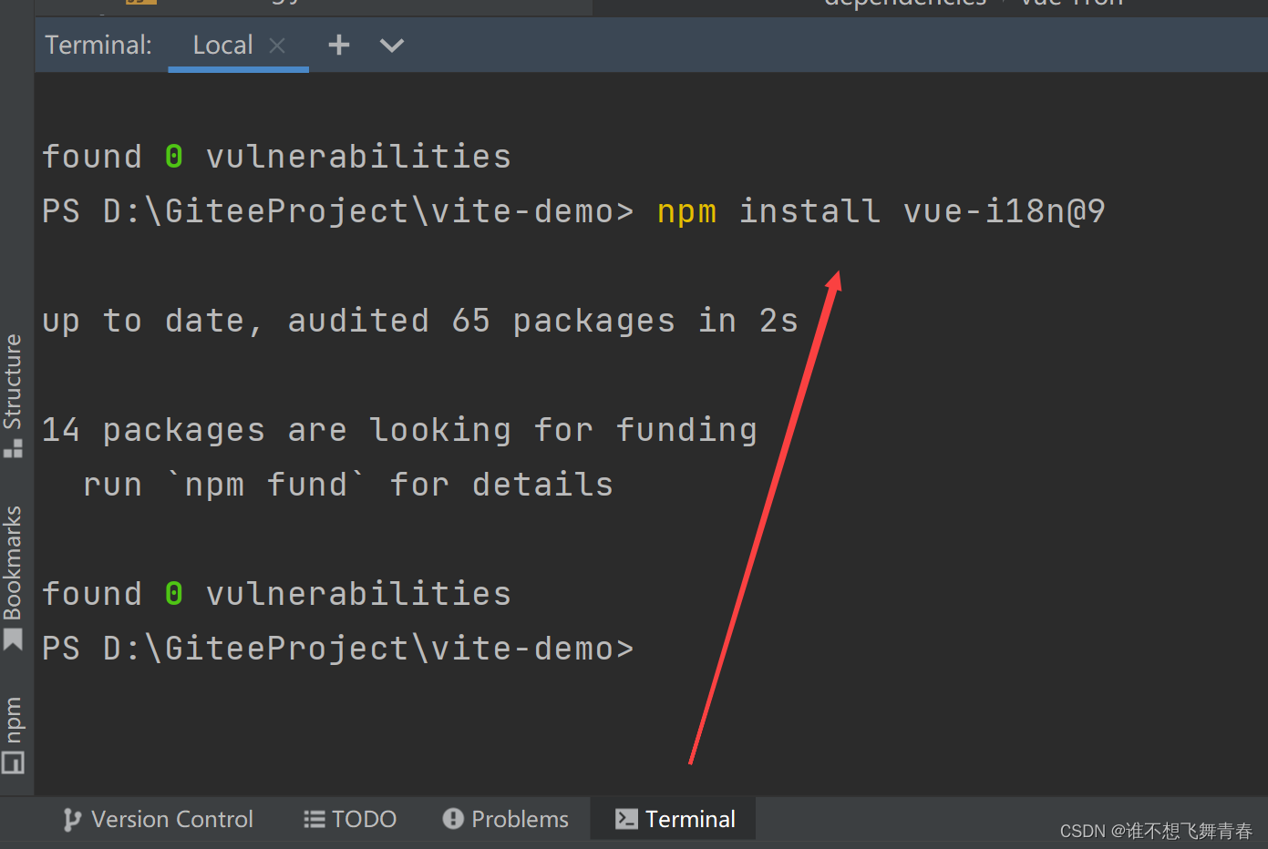The width and height of the screenshot is (1268, 849).
Task: Close the Local terminal session with its x
Action: pyautogui.click(x=277, y=45)
